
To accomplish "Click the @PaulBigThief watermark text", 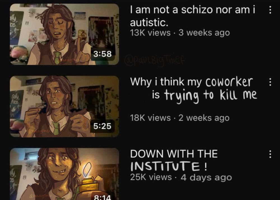I will tap(155, 59).
